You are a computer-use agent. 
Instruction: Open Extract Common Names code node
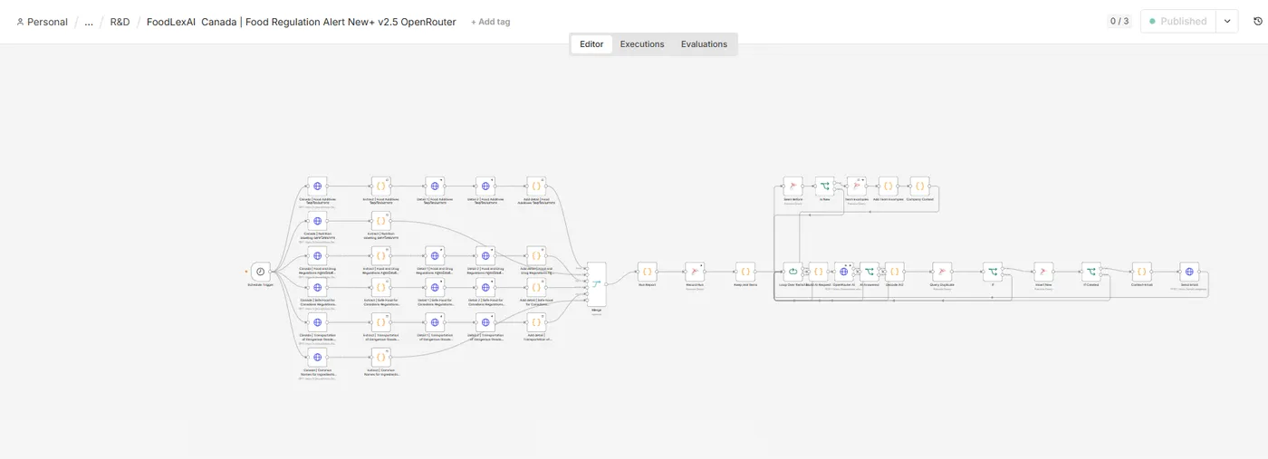pos(381,357)
